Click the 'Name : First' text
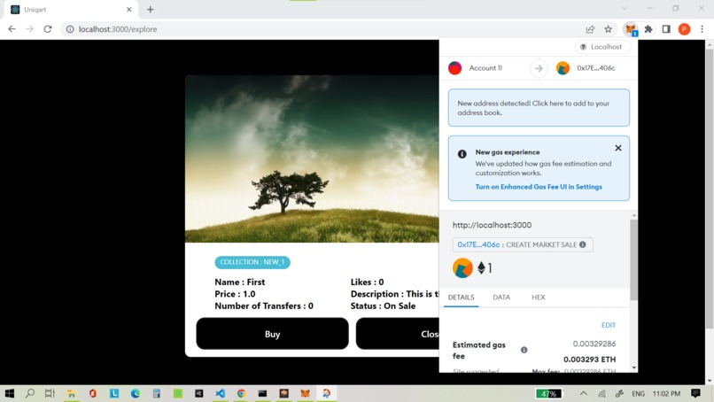714x402 pixels. [x=239, y=282]
